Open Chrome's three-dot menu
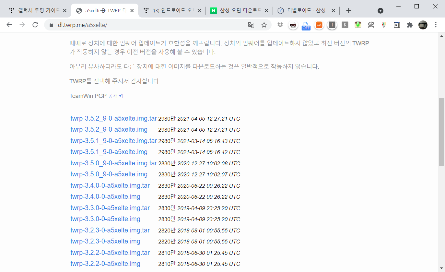 (x=436, y=25)
